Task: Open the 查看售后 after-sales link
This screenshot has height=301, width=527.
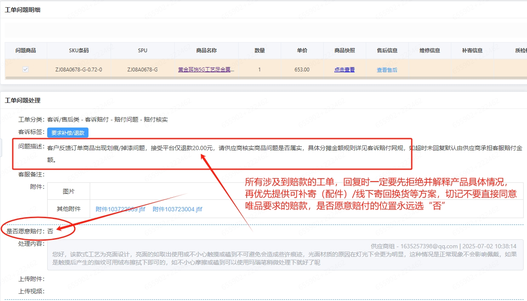Action: click(387, 70)
